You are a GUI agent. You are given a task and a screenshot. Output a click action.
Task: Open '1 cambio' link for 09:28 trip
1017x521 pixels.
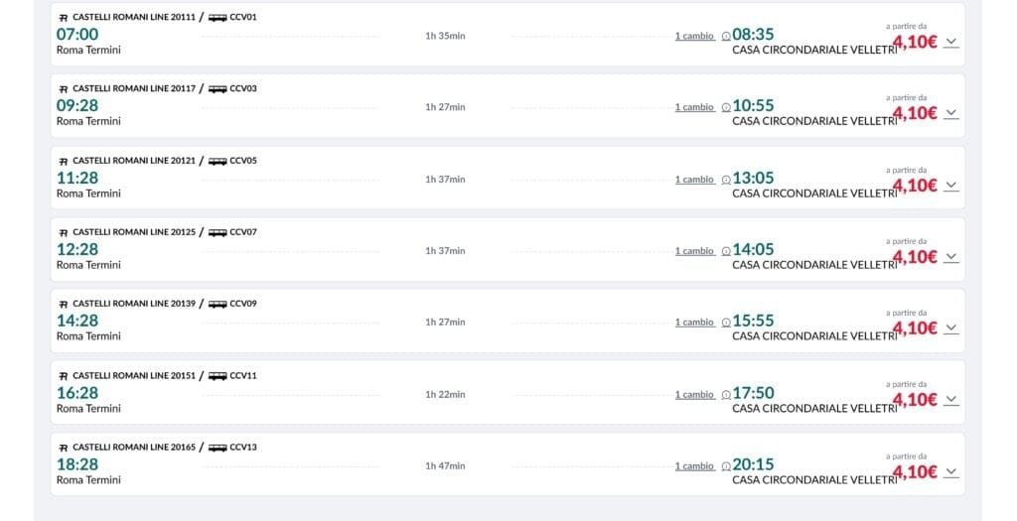point(694,107)
